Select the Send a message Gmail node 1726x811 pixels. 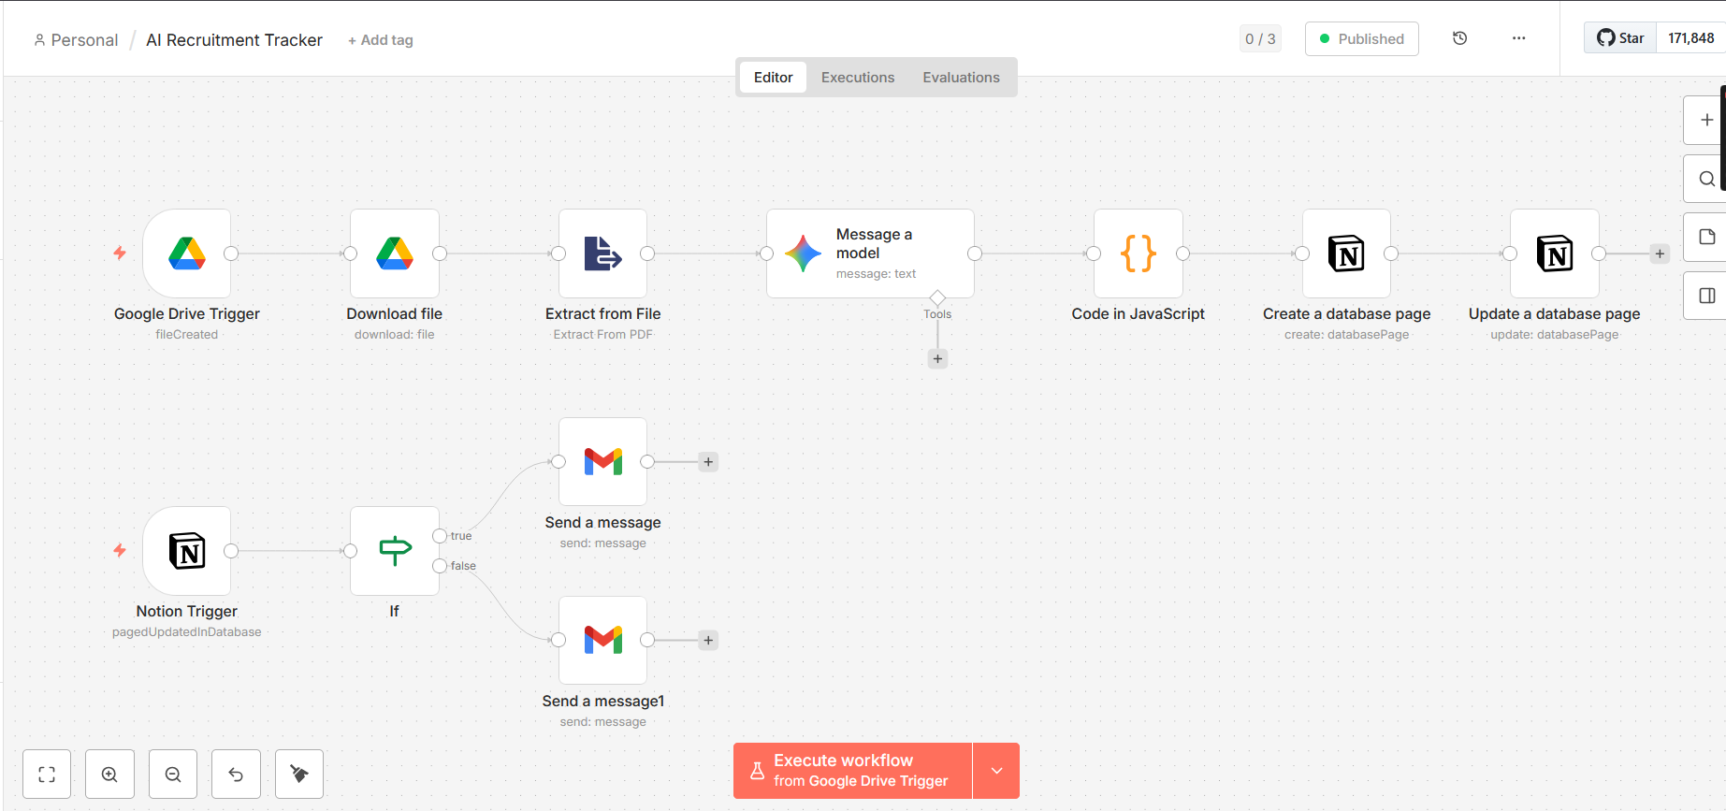coord(603,462)
